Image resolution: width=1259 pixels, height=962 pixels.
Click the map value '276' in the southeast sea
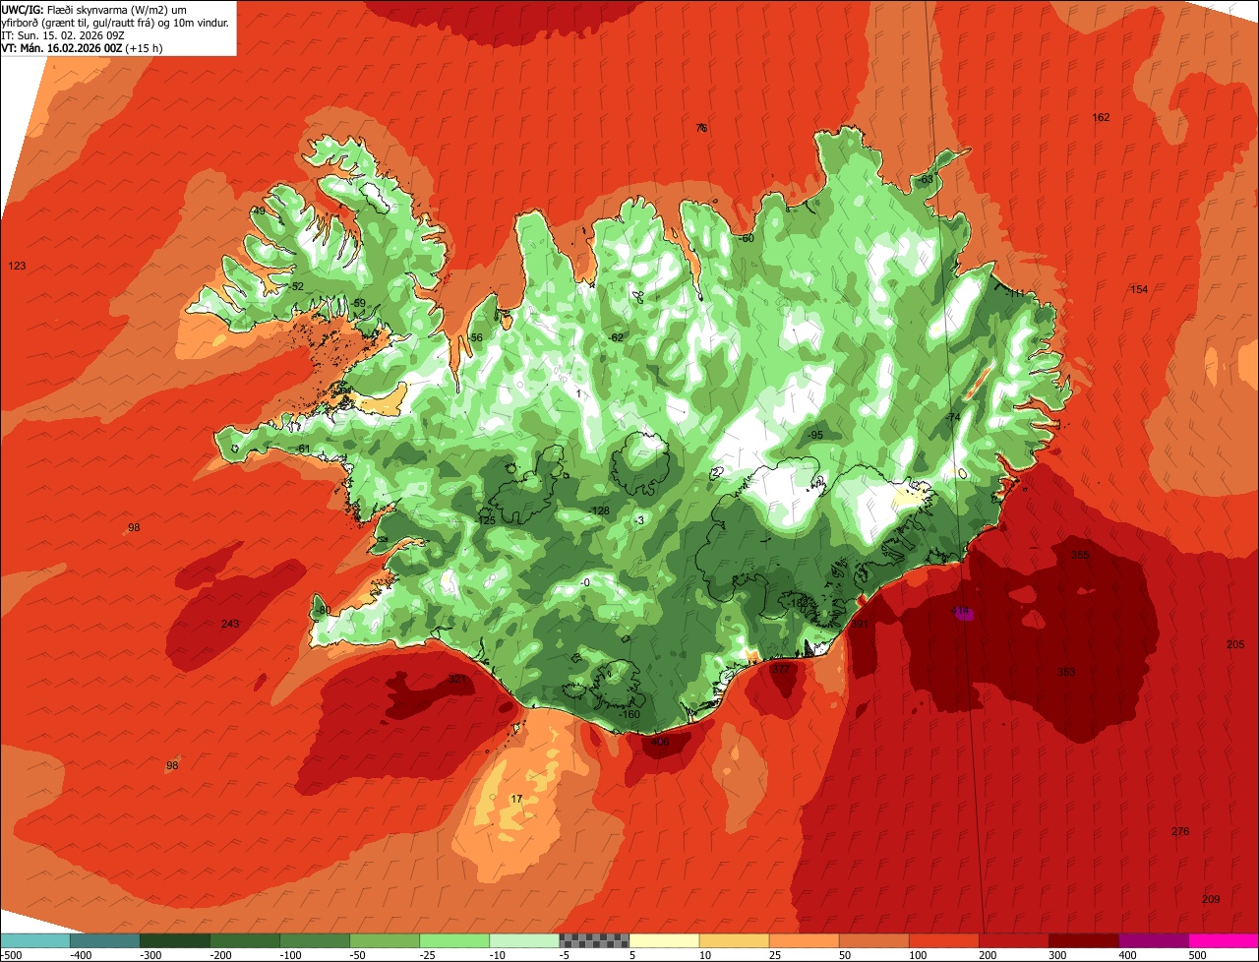click(1180, 831)
